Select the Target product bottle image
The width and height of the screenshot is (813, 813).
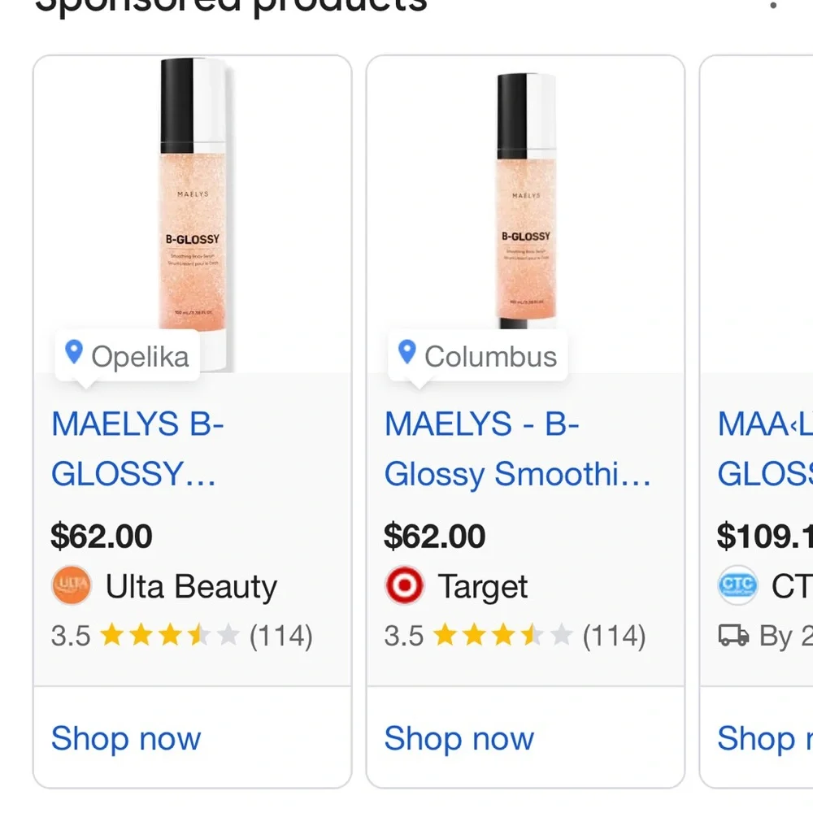point(525,203)
